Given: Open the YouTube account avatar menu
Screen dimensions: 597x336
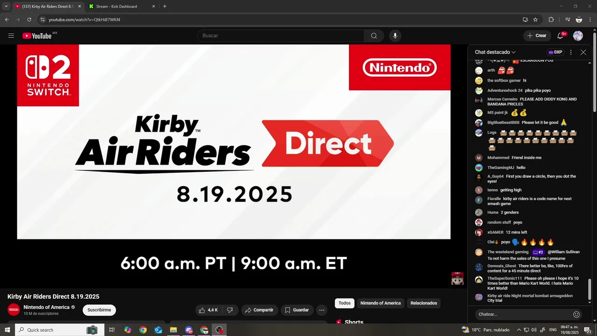Looking at the screenshot, I should [x=578, y=35].
